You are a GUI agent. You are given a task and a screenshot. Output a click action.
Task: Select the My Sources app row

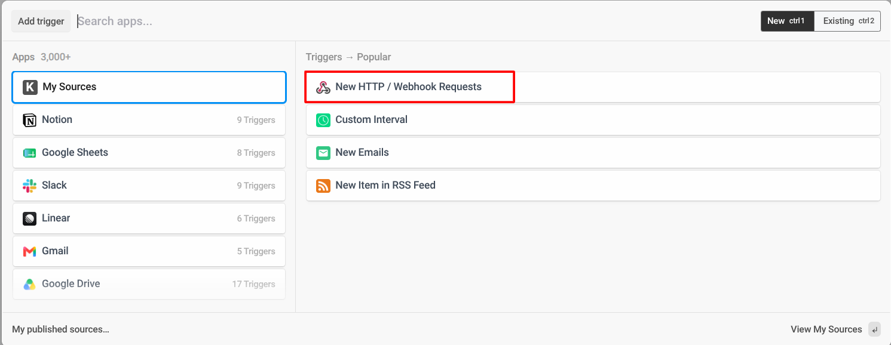tap(149, 87)
